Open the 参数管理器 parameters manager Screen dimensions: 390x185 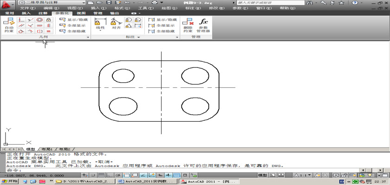tap(203, 25)
